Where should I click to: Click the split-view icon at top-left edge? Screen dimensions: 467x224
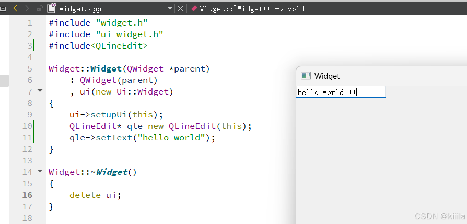point(3,9)
